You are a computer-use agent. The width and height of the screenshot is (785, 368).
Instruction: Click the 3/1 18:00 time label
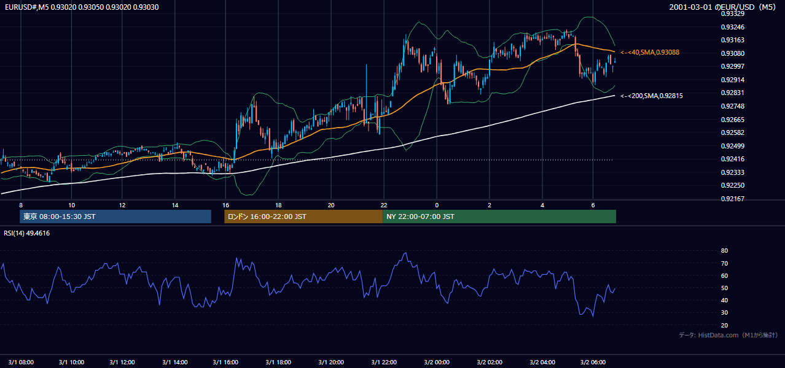[278, 362]
